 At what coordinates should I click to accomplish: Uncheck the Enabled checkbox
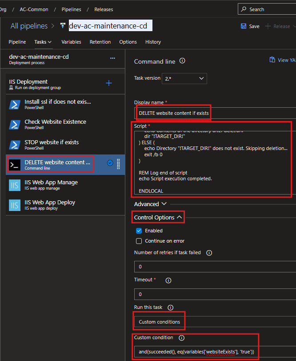[x=139, y=231]
